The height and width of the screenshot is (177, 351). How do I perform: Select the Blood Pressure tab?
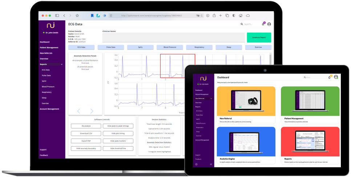pyautogui.click(x=170, y=47)
